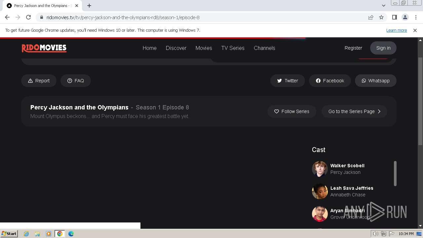Open Windows Media Player from taskbar
The width and height of the screenshot is (423, 238).
tap(49, 234)
